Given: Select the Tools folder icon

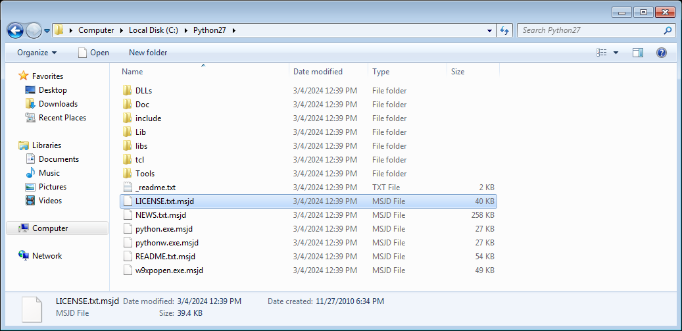Looking at the screenshot, I should pyautogui.click(x=127, y=174).
